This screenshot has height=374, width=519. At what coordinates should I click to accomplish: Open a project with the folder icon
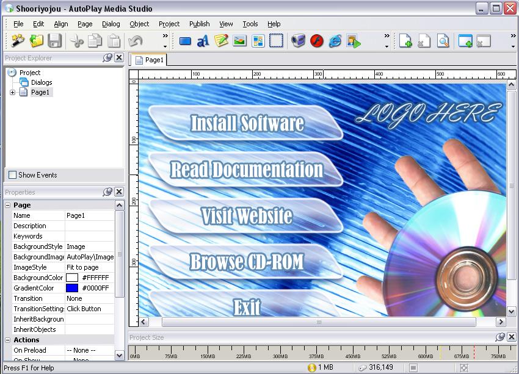click(x=37, y=41)
